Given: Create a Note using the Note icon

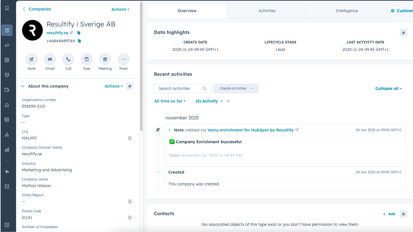Looking at the screenshot, I should coord(31,59).
